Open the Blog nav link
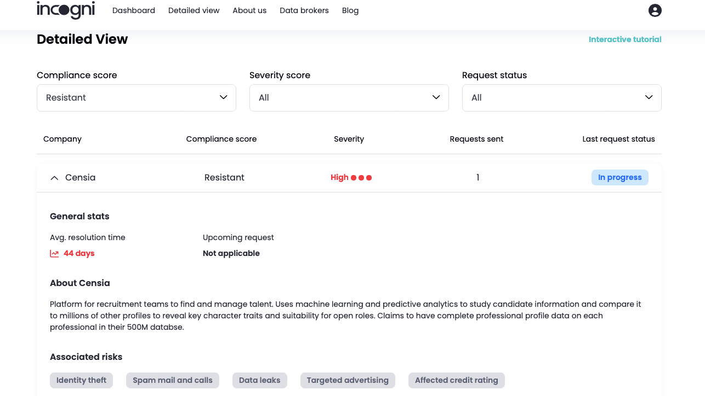The image size is (705, 396). 350,10
